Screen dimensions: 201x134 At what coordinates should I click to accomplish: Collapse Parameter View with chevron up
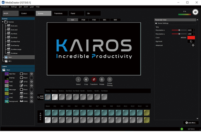point(198,20)
